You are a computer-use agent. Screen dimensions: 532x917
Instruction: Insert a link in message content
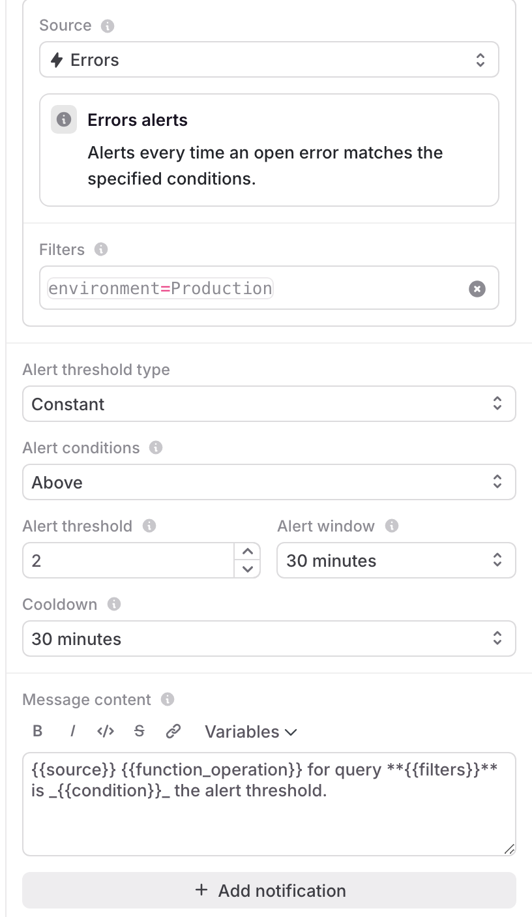(x=173, y=731)
